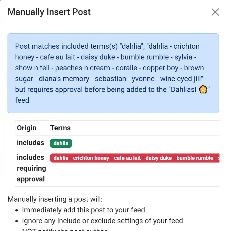This screenshot has height=231, width=227.
Task: Click the "Origin" column header
Action: (26, 128)
